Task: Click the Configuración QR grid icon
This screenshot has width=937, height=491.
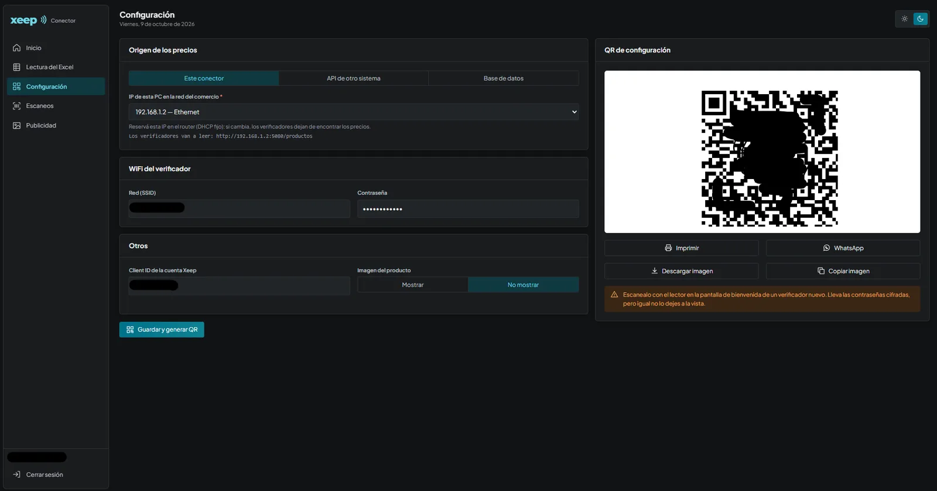Action: point(16,87)
